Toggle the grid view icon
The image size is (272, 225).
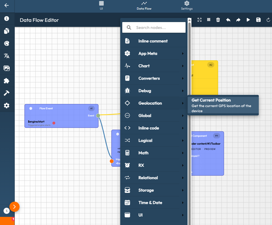tap(208, 20)
